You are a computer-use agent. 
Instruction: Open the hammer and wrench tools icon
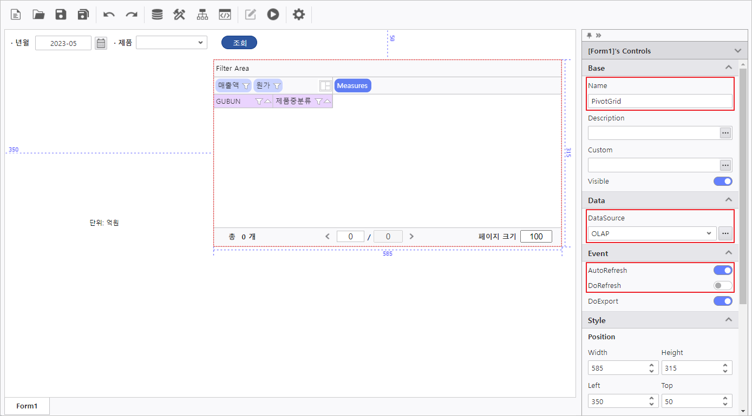click(179, 15)
